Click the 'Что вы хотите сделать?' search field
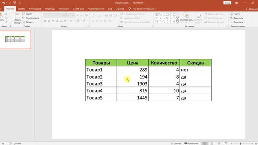The image size is (258, 145). [142, 9]
